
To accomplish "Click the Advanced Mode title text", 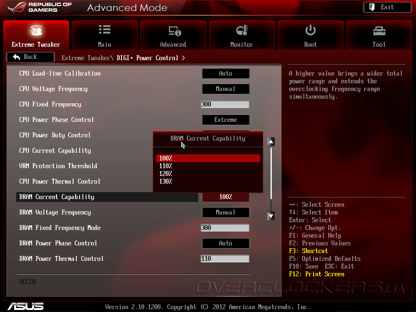I will pyautogui.click(x=127, y=8).
